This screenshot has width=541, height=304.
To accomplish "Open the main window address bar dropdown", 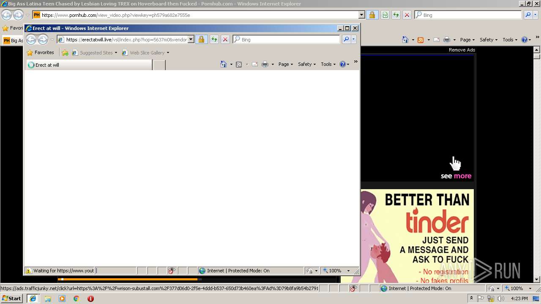I will [361, 15].
